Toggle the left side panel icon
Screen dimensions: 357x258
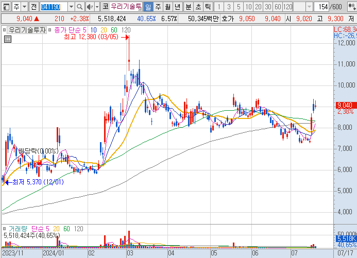(x=6, y=7)
